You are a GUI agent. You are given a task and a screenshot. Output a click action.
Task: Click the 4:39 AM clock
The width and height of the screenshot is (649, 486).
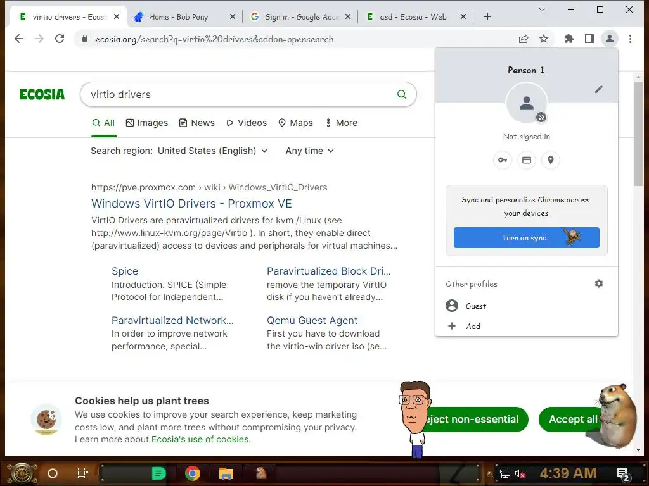pyautogui.click(x=569, y=473)
